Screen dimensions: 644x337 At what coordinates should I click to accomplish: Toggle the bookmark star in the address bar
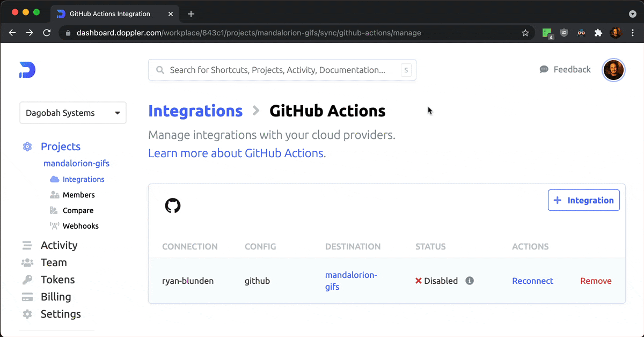coord(525,33)
